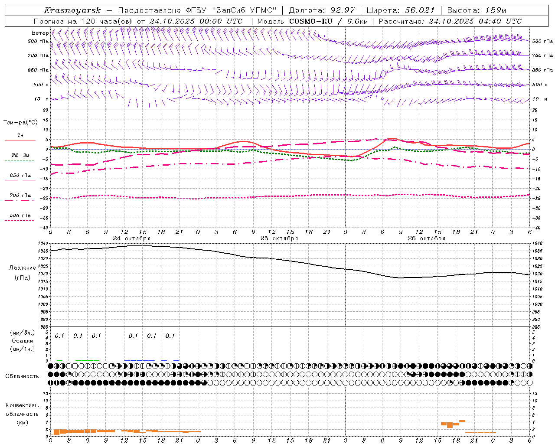Click the Рассчитано 04:40 UTC timestamp
The image size is (555, 444).
tap(450, 21)
